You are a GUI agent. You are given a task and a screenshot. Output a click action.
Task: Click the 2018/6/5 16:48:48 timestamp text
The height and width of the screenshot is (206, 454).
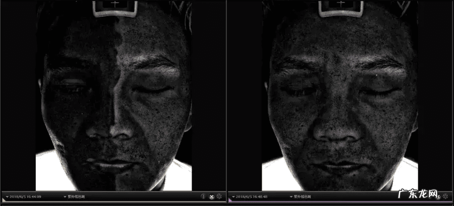pos(252,196)
